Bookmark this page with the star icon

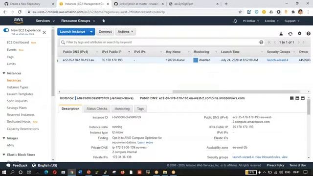[240, 12]
